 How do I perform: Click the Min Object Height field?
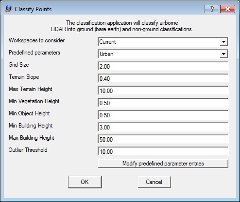pyautogui.click(x=163, y=115)
